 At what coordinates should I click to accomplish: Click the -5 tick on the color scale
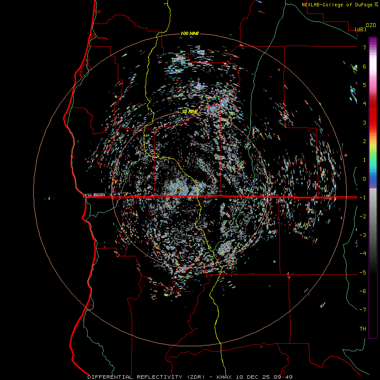[363, 273]
